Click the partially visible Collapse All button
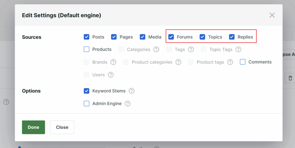The image size is (295, 148). click(x=289, y=54)
